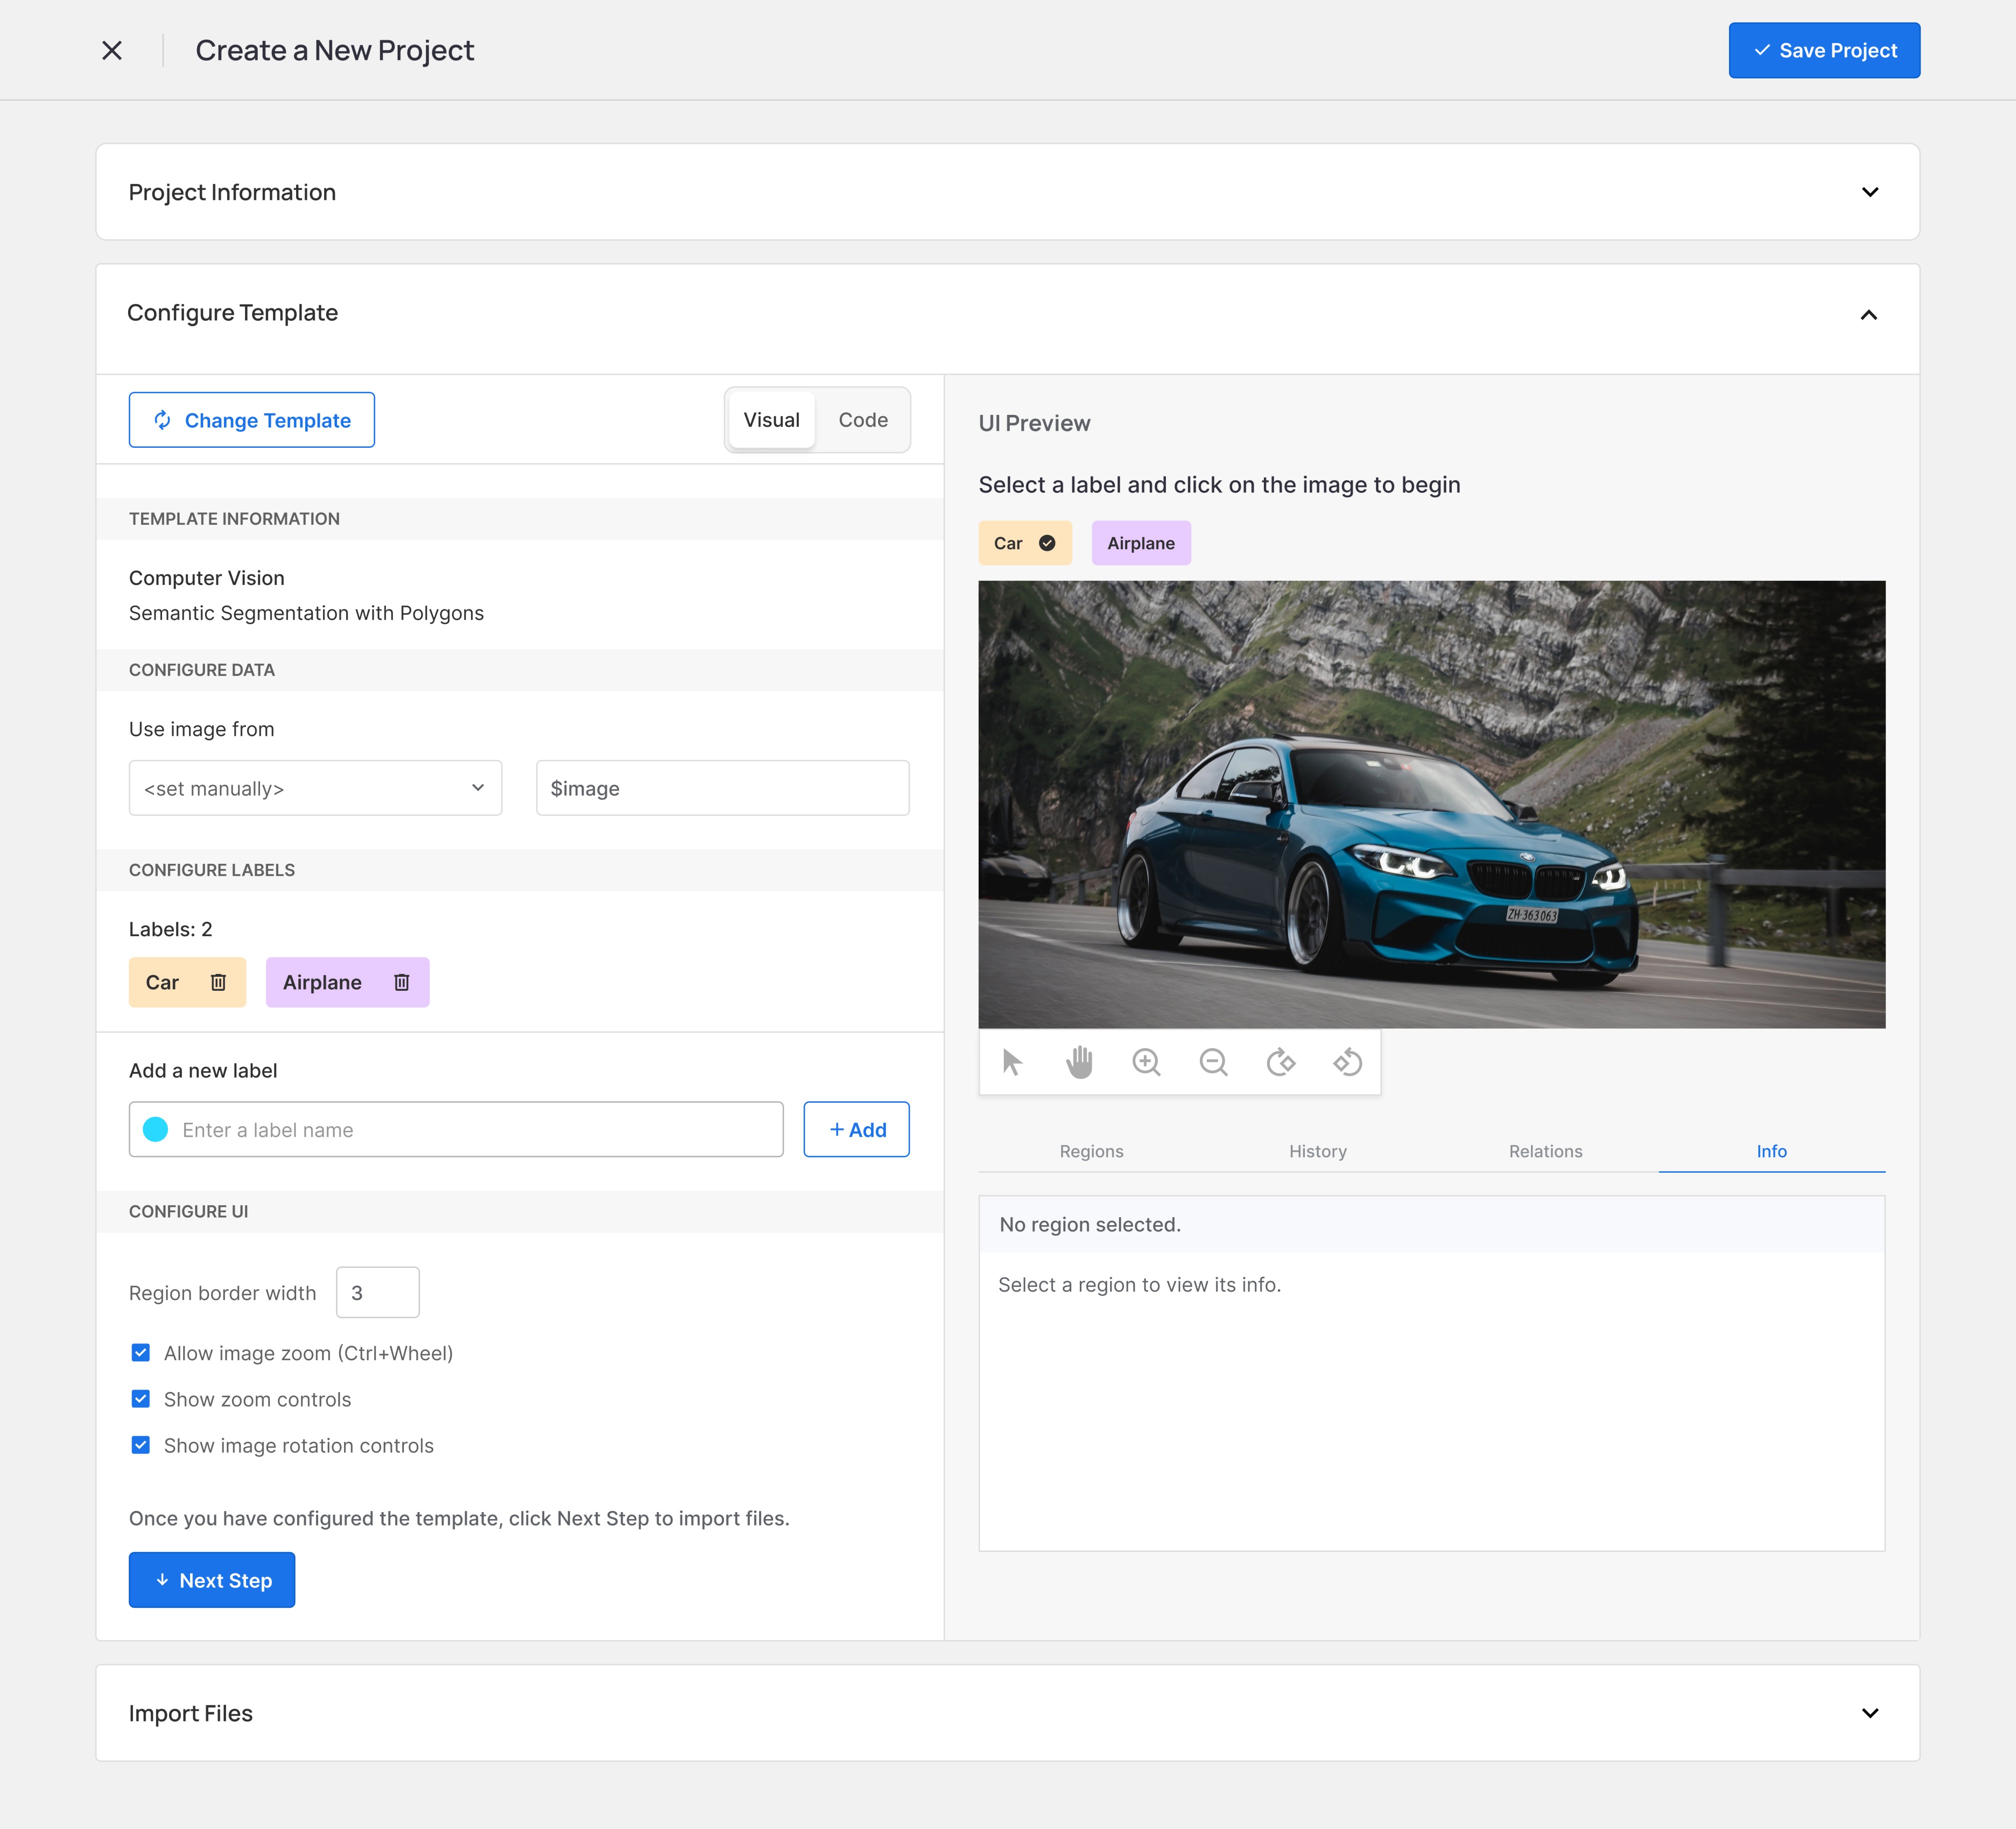Disable Show zoom controls checkbox
2016x1829 pixels.
pyautogui.click(x=141, y=1399)
